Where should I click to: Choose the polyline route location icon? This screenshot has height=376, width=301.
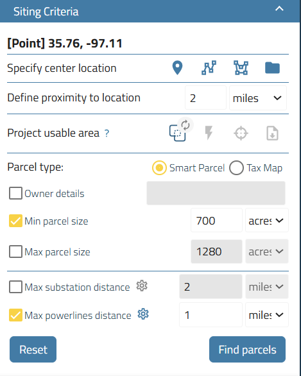209,68
